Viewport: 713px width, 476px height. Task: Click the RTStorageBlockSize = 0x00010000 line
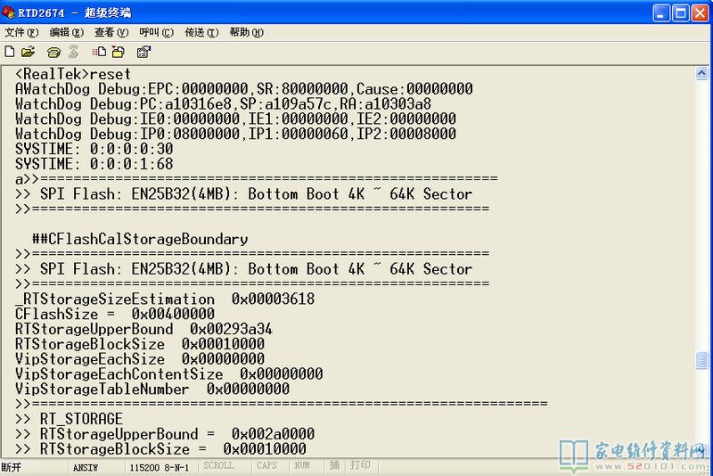(x=160, y=449)
